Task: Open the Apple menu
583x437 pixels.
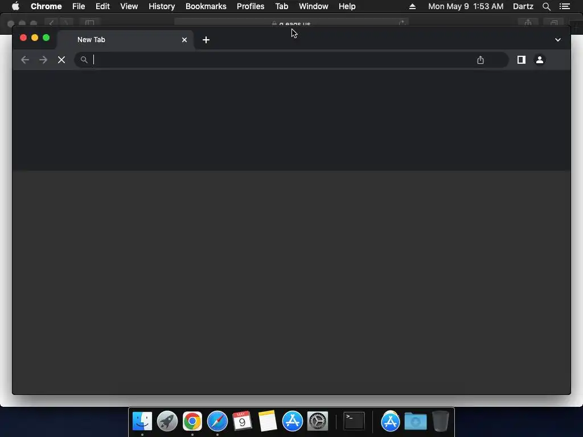Action: (x=15, y=6)
